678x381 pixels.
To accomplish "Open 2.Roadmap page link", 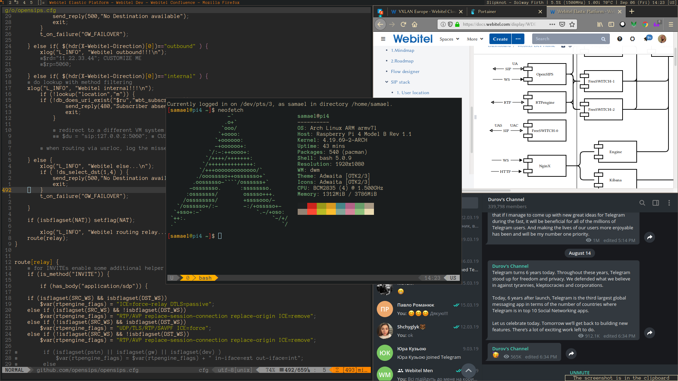I will [402, 61].
